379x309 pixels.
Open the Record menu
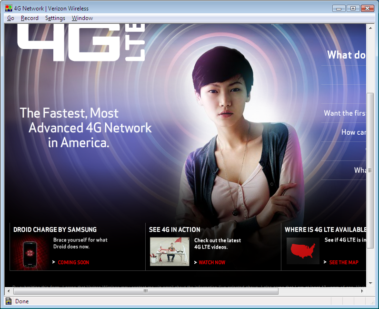30,18
